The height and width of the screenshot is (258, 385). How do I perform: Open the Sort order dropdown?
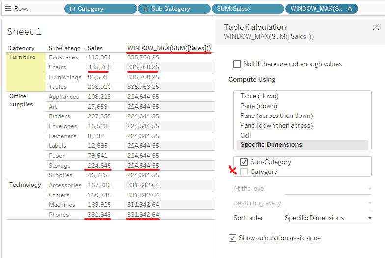pyautogui.click(x=328, y=218)
